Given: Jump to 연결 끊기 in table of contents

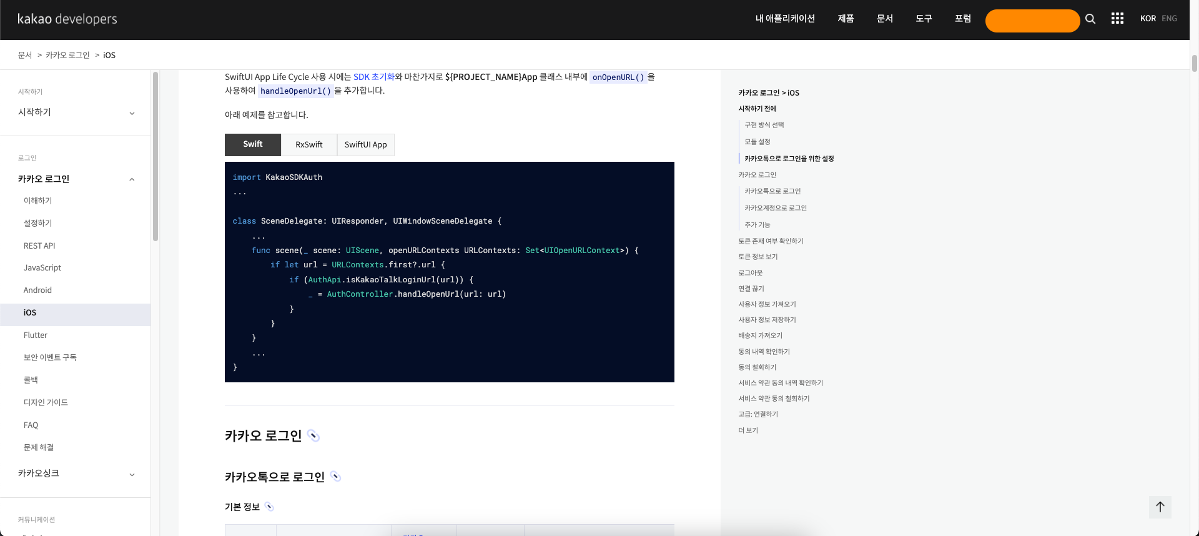Looking at the screenshot, I should 751,289.
